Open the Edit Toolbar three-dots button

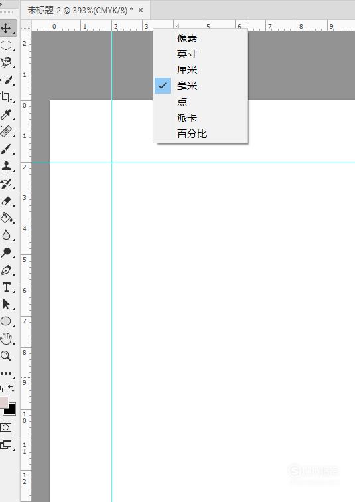coord(6,373)
